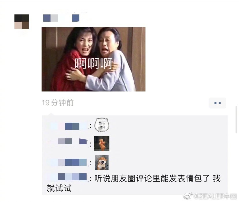Click the 19分钟前 timestamp
Viewport: 239px width, 202px height.
click(58, 103)
